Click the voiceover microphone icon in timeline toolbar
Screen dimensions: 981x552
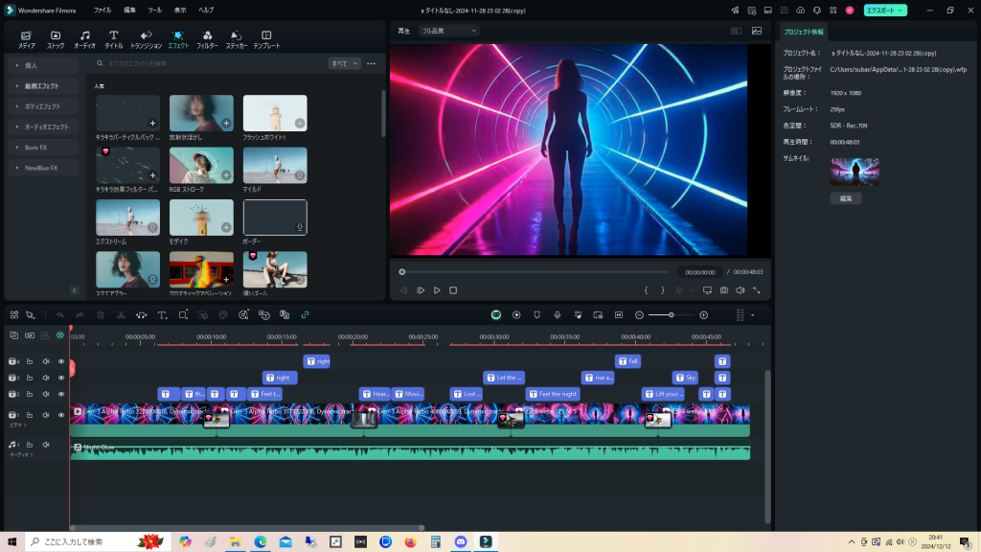pos(557,314)
